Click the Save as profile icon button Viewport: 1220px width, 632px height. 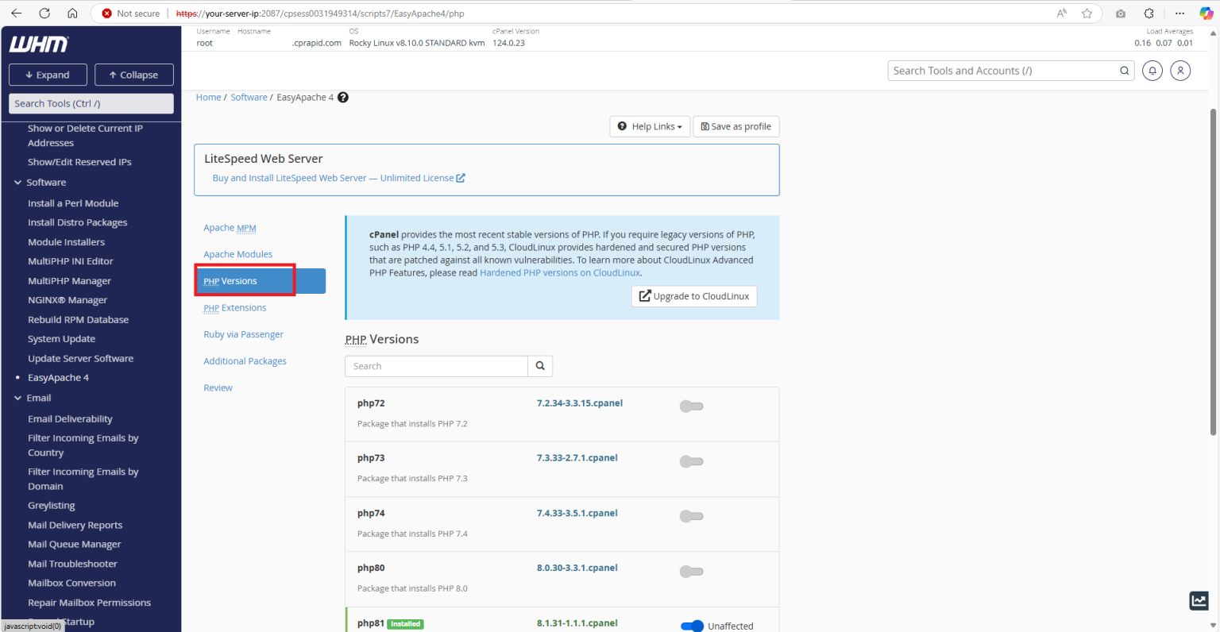[735, 125]
